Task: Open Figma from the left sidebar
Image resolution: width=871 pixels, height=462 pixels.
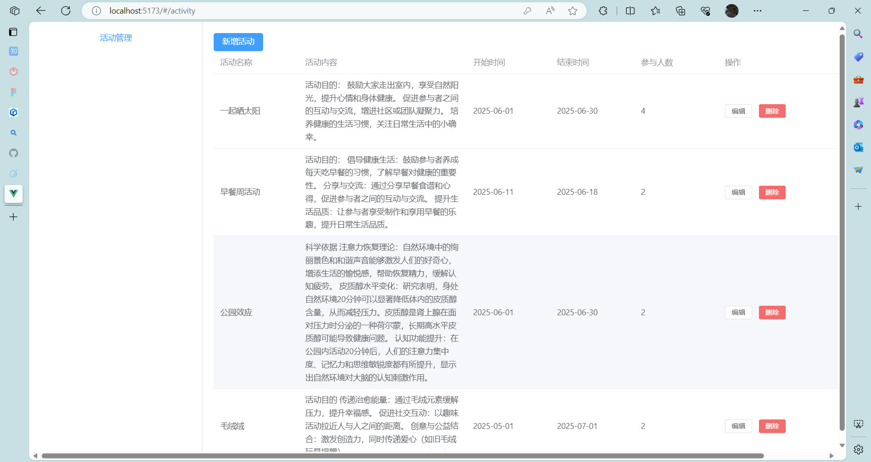Action: (x=14, y=92)
